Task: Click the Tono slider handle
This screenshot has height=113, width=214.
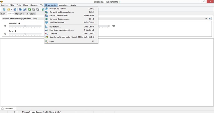Action: (25, 34)
